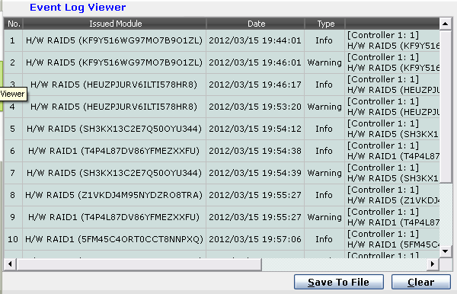Click HEUZPJURV6ILTI578HR8 module in row 4

[114, 107]
